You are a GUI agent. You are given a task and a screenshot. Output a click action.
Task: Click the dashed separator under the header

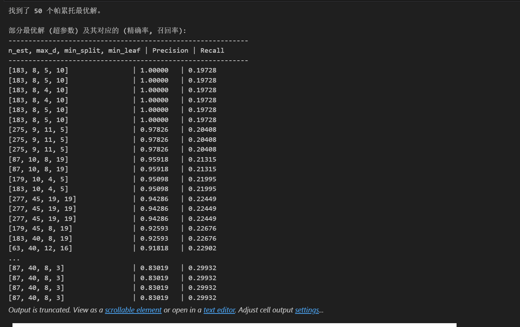(x=128, y=60)
